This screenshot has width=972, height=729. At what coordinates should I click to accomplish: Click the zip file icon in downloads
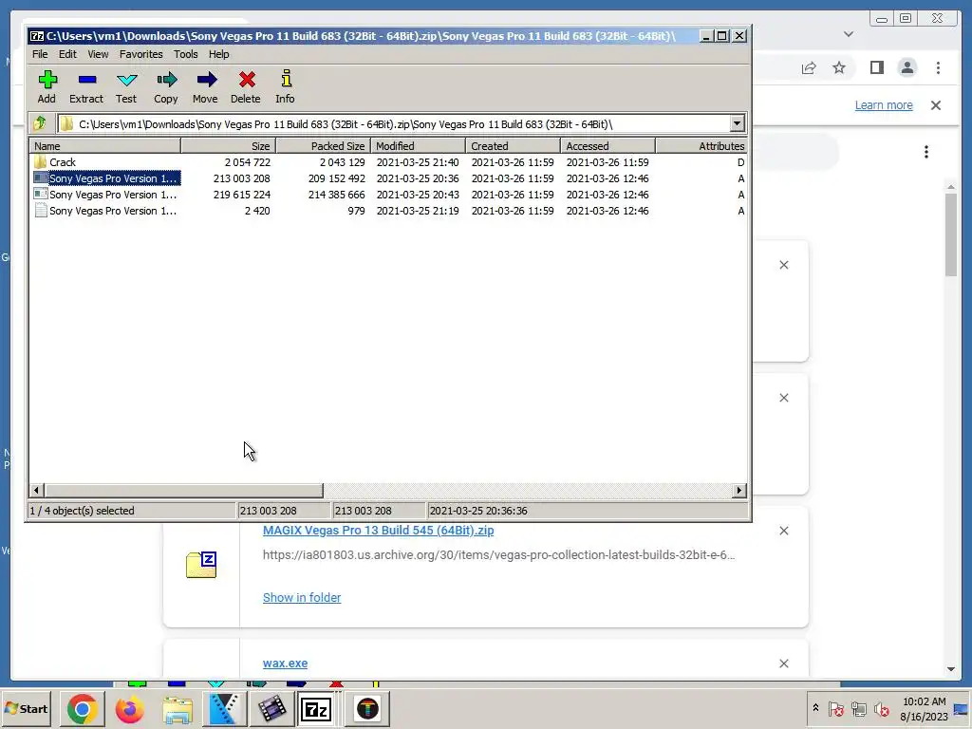coord(201,564)
